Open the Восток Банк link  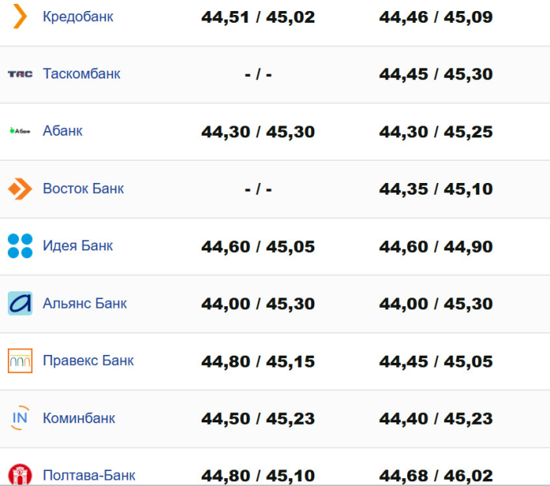[x=83, y=188]
